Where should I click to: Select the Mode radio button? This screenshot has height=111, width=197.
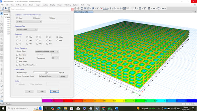coord(50,18)
